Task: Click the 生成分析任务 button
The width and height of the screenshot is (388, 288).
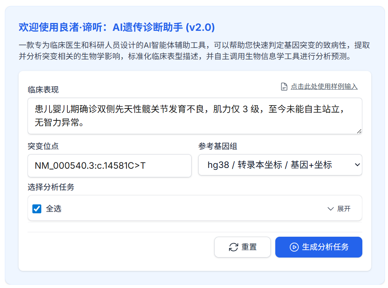Action: coord(318,247)
